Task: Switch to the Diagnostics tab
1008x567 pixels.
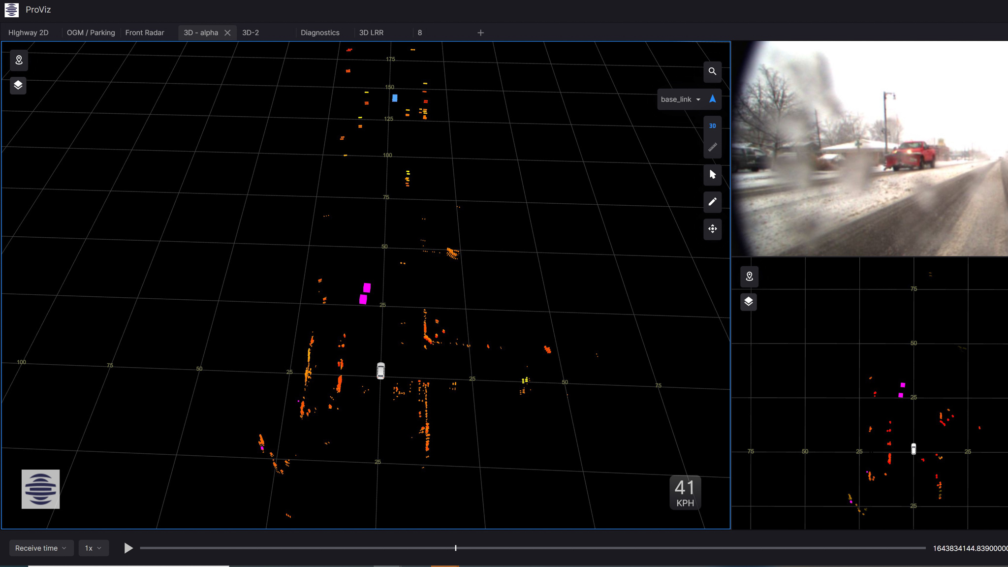Action: pos(320,32)
